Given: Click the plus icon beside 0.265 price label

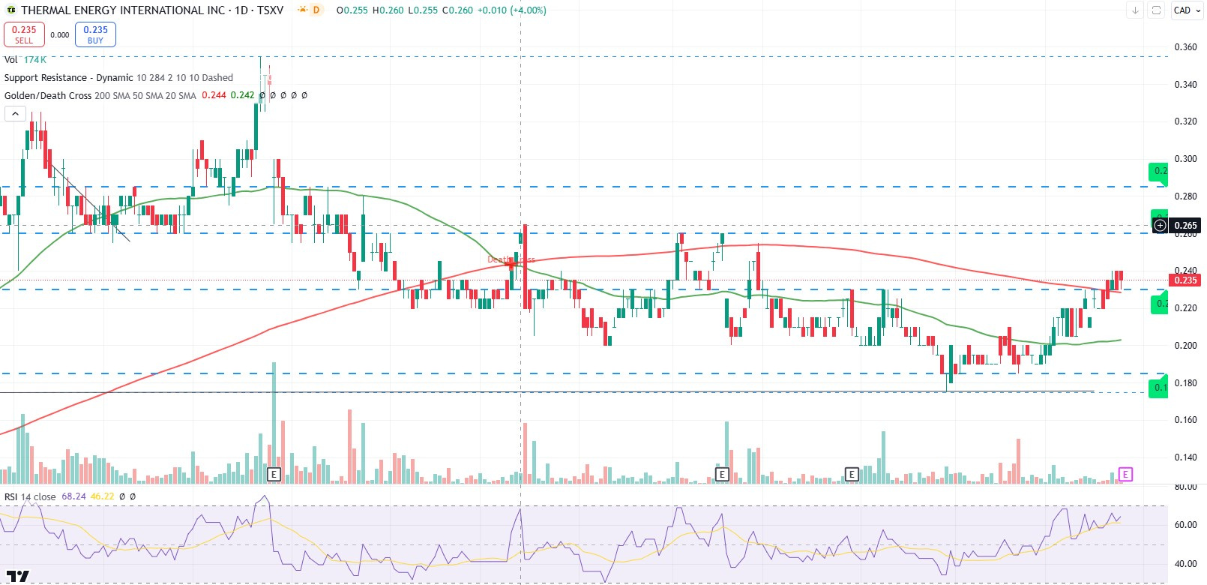Looking at the screenshot, I should (x=1160, y=225).
